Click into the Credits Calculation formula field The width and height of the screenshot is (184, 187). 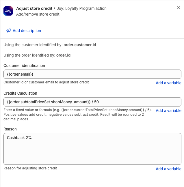coord(92,102)
